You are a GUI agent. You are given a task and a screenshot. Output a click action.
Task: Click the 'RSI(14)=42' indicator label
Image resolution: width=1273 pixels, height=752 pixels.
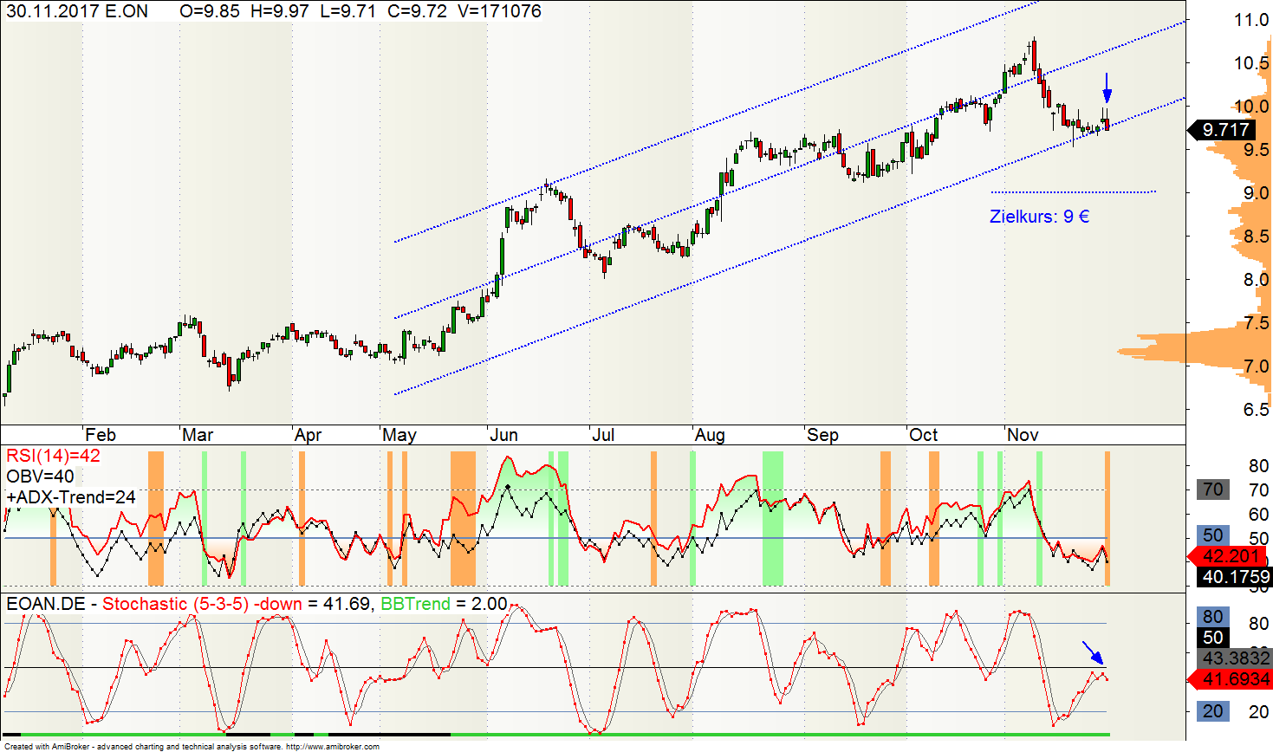(53, 456)
